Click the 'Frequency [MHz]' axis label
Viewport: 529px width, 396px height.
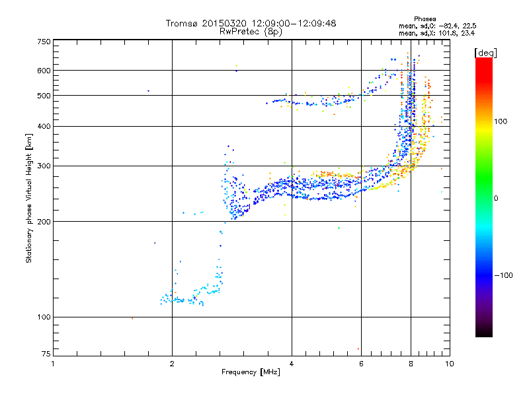coord(251,372)
